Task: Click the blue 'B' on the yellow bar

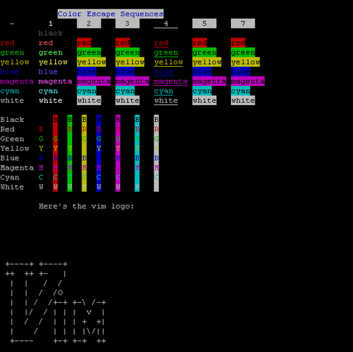Action: (84, 158)
